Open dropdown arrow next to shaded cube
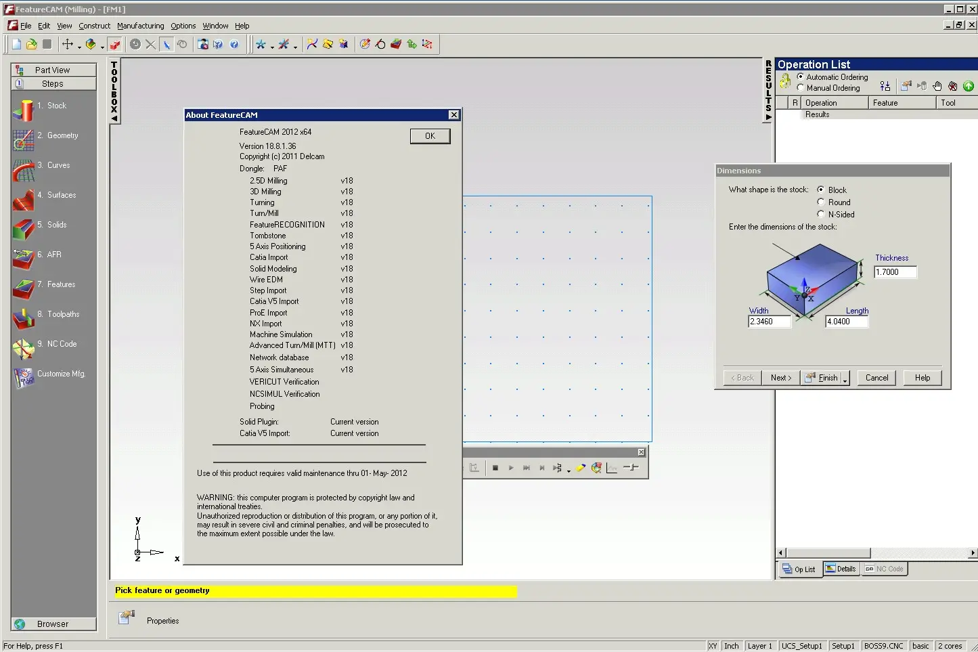This screenshot has width=978, height=652. point(102,47)
